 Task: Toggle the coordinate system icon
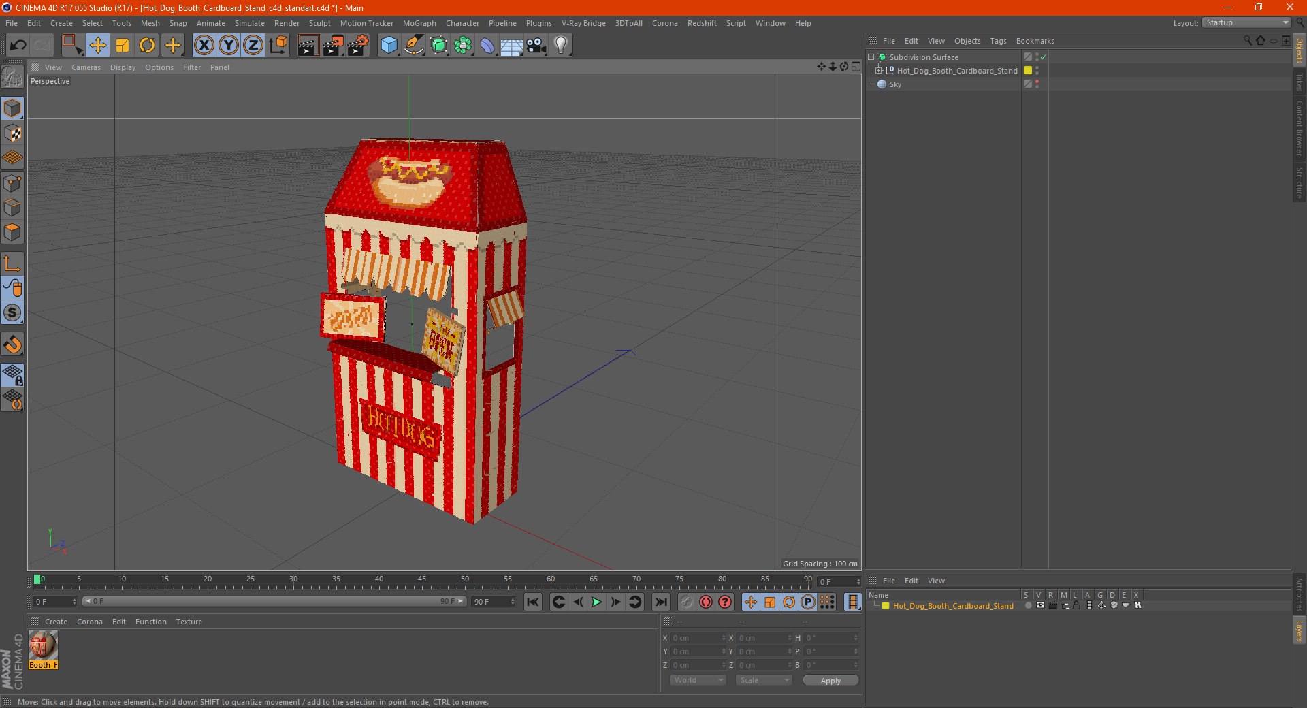(x=278, y=46)
